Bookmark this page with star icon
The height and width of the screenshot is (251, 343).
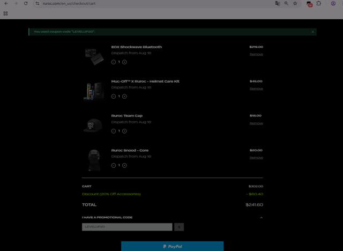tap(295, 4)
